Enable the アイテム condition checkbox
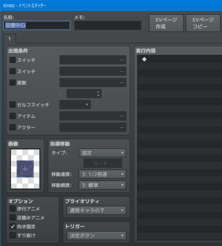 pos(13,116)
